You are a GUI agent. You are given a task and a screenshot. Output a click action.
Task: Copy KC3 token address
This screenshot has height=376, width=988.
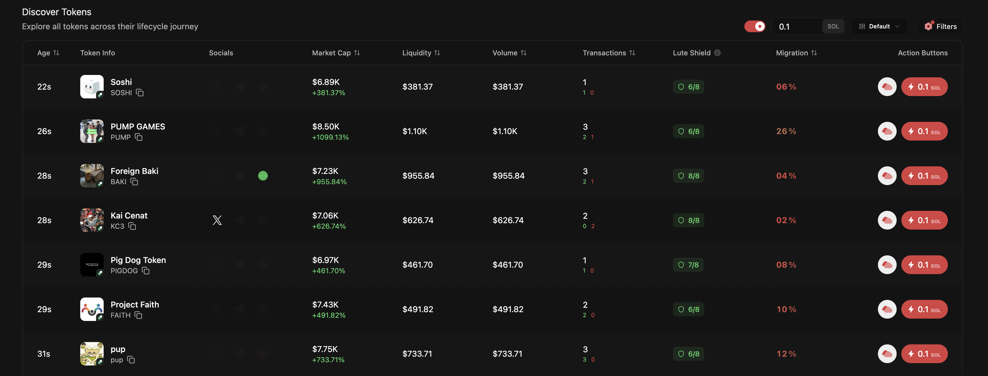pyautogui.click(x=132, y=226)
